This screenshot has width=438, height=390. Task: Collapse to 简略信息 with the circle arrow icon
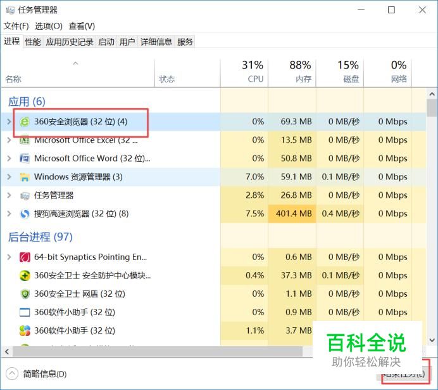(x=12, y=374)
